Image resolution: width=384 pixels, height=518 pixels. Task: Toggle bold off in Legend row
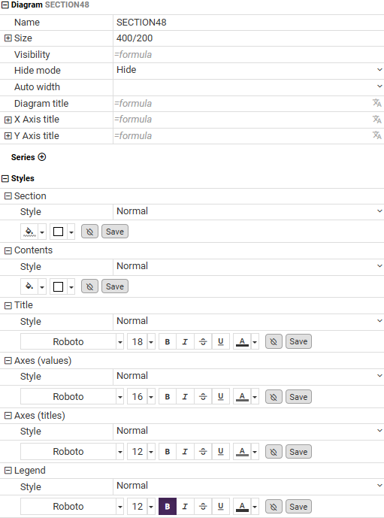coord(168,506)
